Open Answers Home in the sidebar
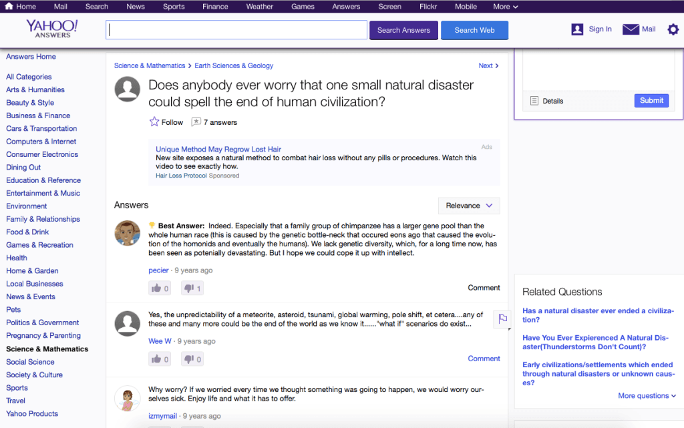 click(x=31, y=57)
